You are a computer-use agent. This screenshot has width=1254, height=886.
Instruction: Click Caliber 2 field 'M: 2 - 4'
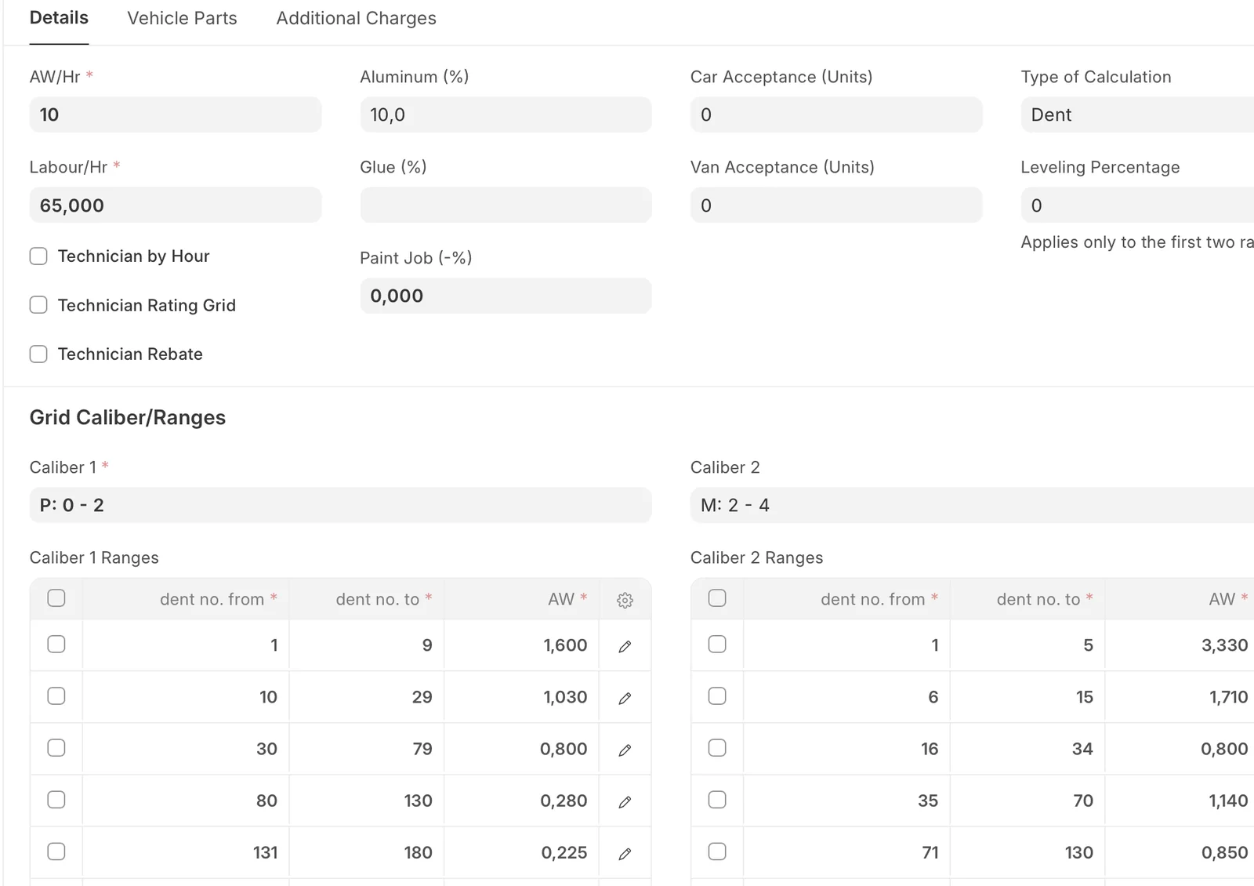pos(972,505)
